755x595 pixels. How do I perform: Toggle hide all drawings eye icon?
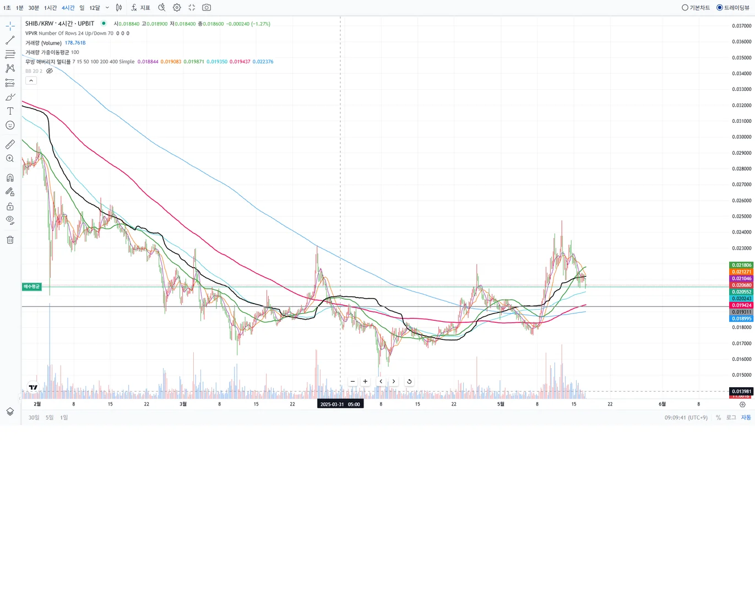coord(10,220)
